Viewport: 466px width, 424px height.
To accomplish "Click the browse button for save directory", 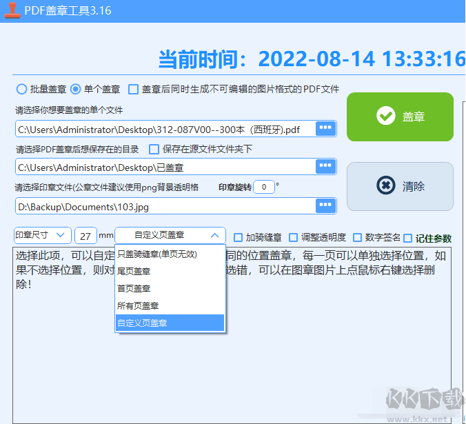I will [x=325, y=166].
